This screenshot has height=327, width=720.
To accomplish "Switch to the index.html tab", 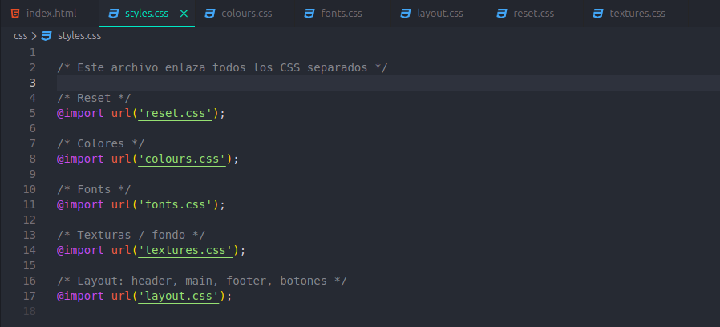I will click(x=51, y=14).
